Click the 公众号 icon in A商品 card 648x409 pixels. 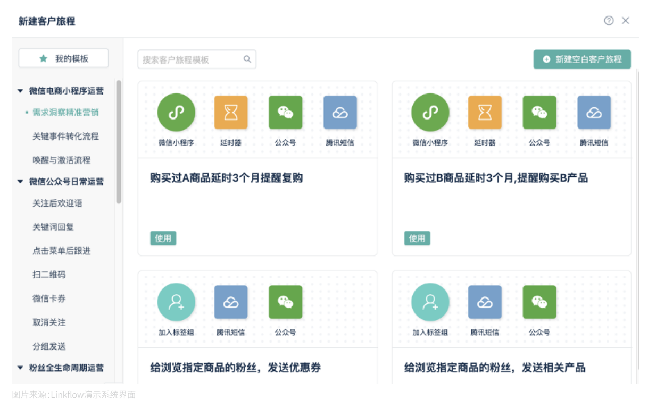pyautogui.click(x=286, y=113)
